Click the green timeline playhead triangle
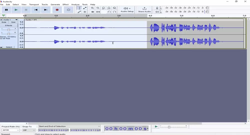Image resolution: width=250 pixels, height=135 pixels. (x=3, y=15)
